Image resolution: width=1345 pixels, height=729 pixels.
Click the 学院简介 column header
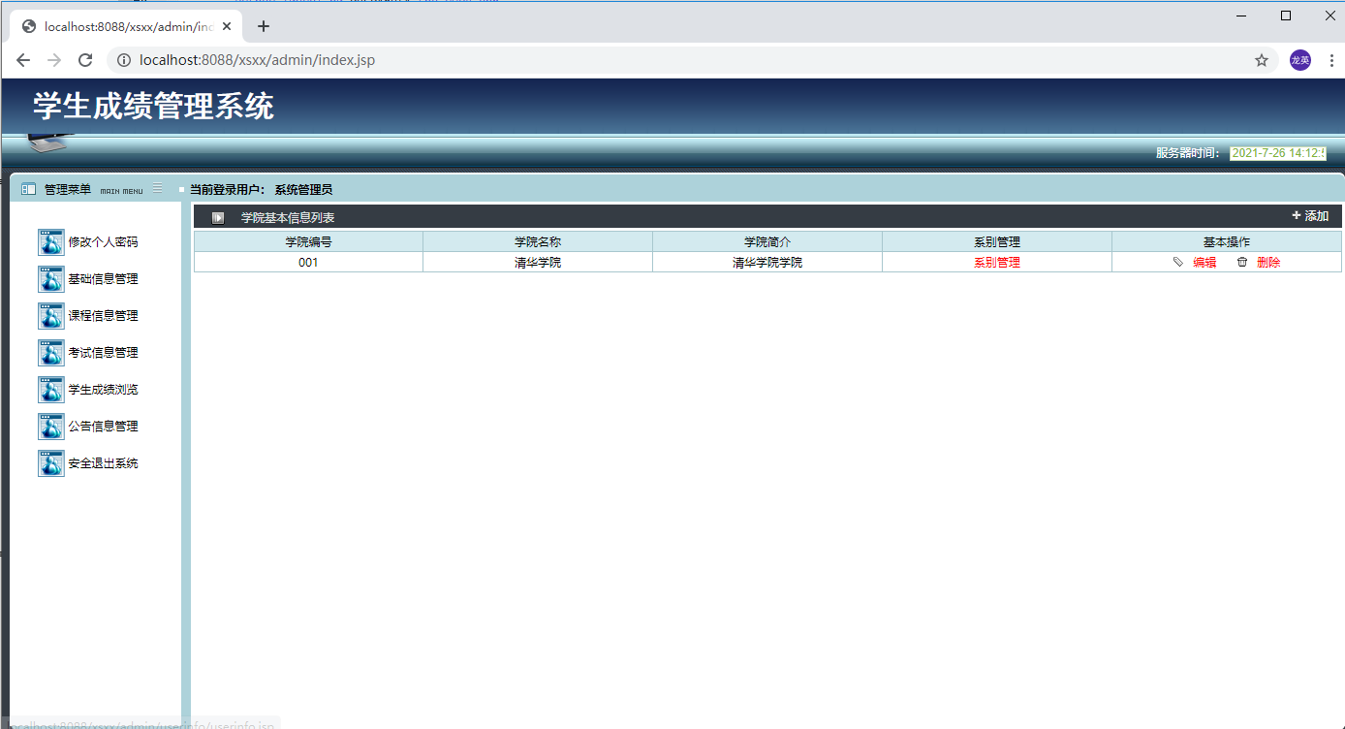767,241
